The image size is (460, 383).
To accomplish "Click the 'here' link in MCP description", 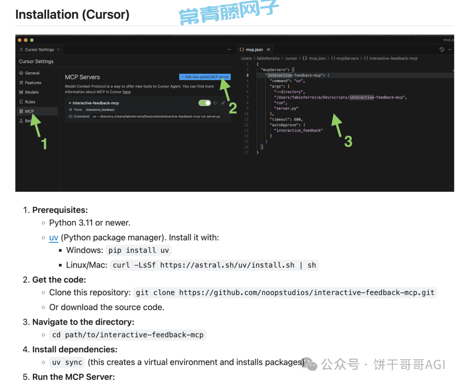I will [x=126, y=92].
